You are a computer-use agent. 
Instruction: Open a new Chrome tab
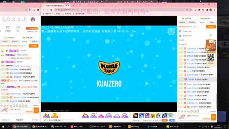(x=73, y=5)
